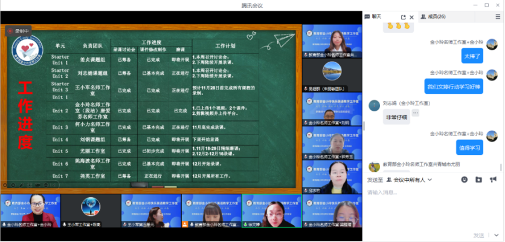Open the hamburger menu in side panel

(498, 17)
